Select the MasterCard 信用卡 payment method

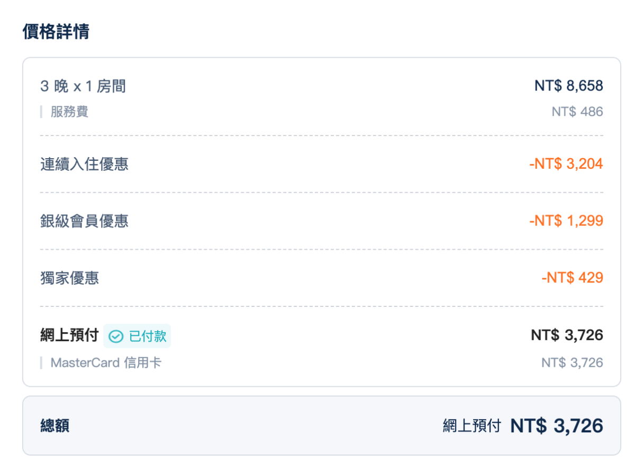pos(106,363)
